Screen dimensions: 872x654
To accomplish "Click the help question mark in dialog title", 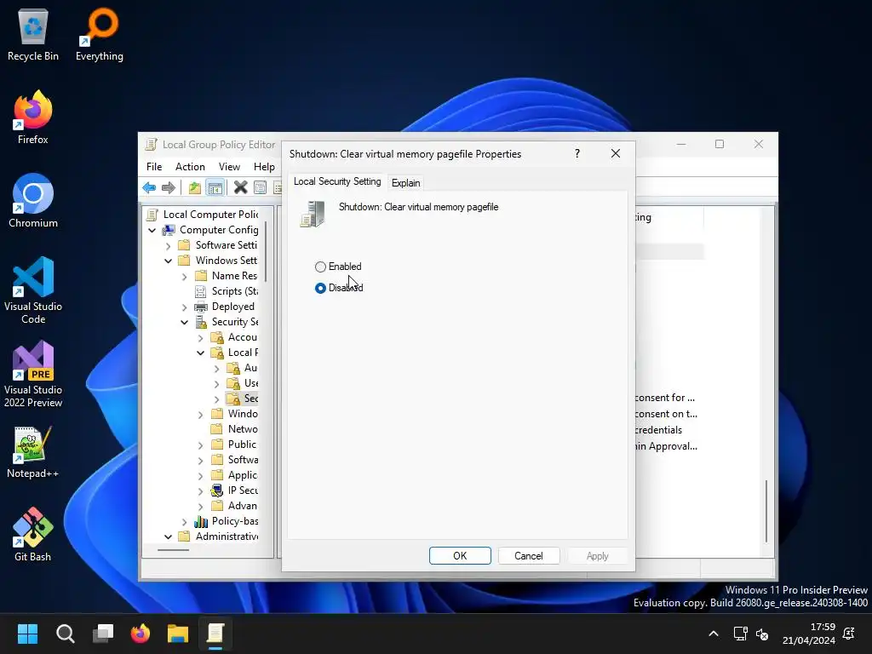I will click(x=577, y=153).
